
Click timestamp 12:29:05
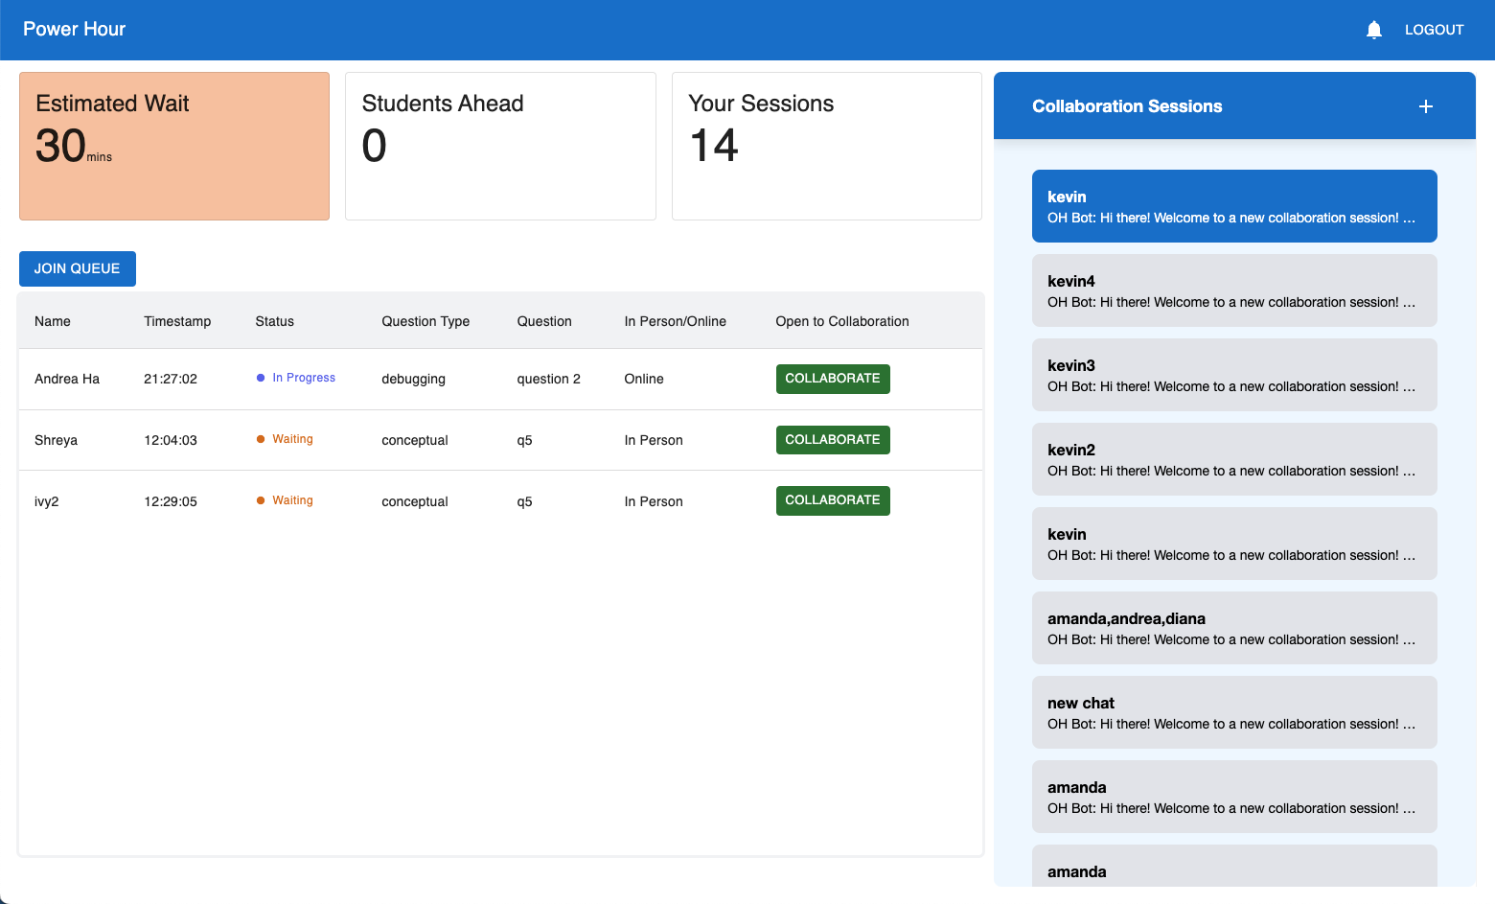pyautogui.click(x=171, y=501)
